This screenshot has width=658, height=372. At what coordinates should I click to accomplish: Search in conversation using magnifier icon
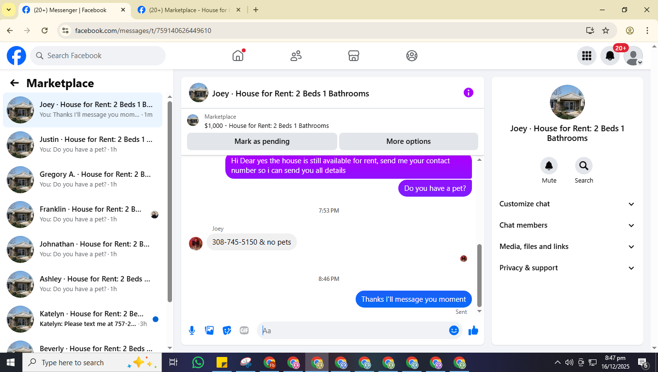point(584,166)
